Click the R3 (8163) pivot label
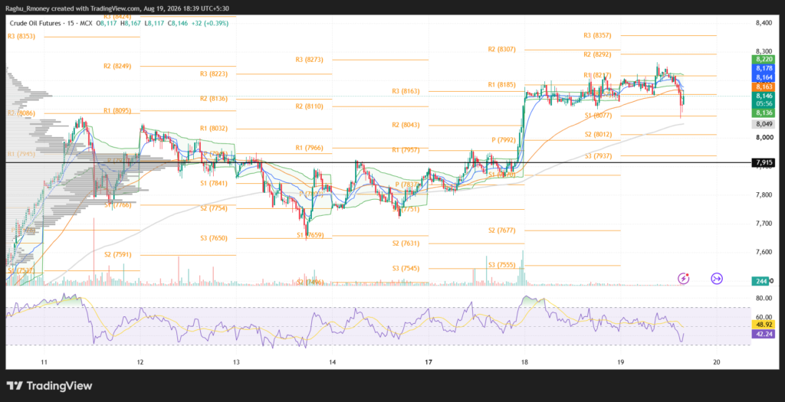This screenshot has height=402, width=785. [x=406, y=91]
